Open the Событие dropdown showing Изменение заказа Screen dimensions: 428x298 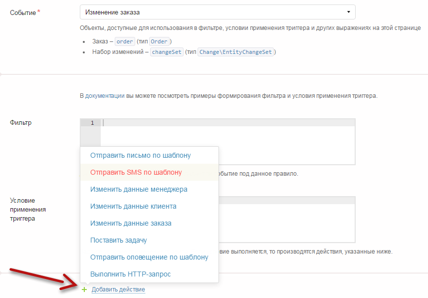point(217,11)
